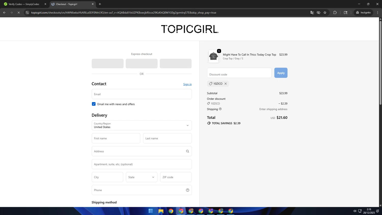The image size is (382, 215).
Task: Click the third express checkout button
Action: click(x=176, y=63)
